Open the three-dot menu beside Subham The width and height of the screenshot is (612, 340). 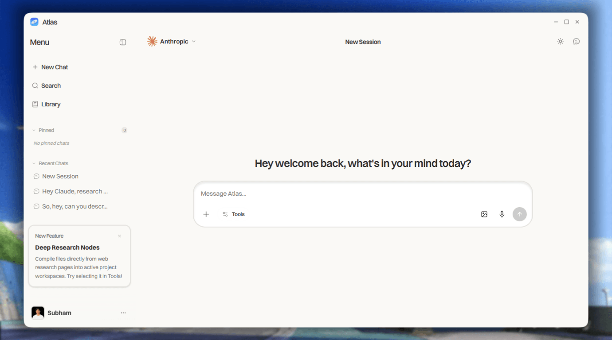tap(123, 313)
